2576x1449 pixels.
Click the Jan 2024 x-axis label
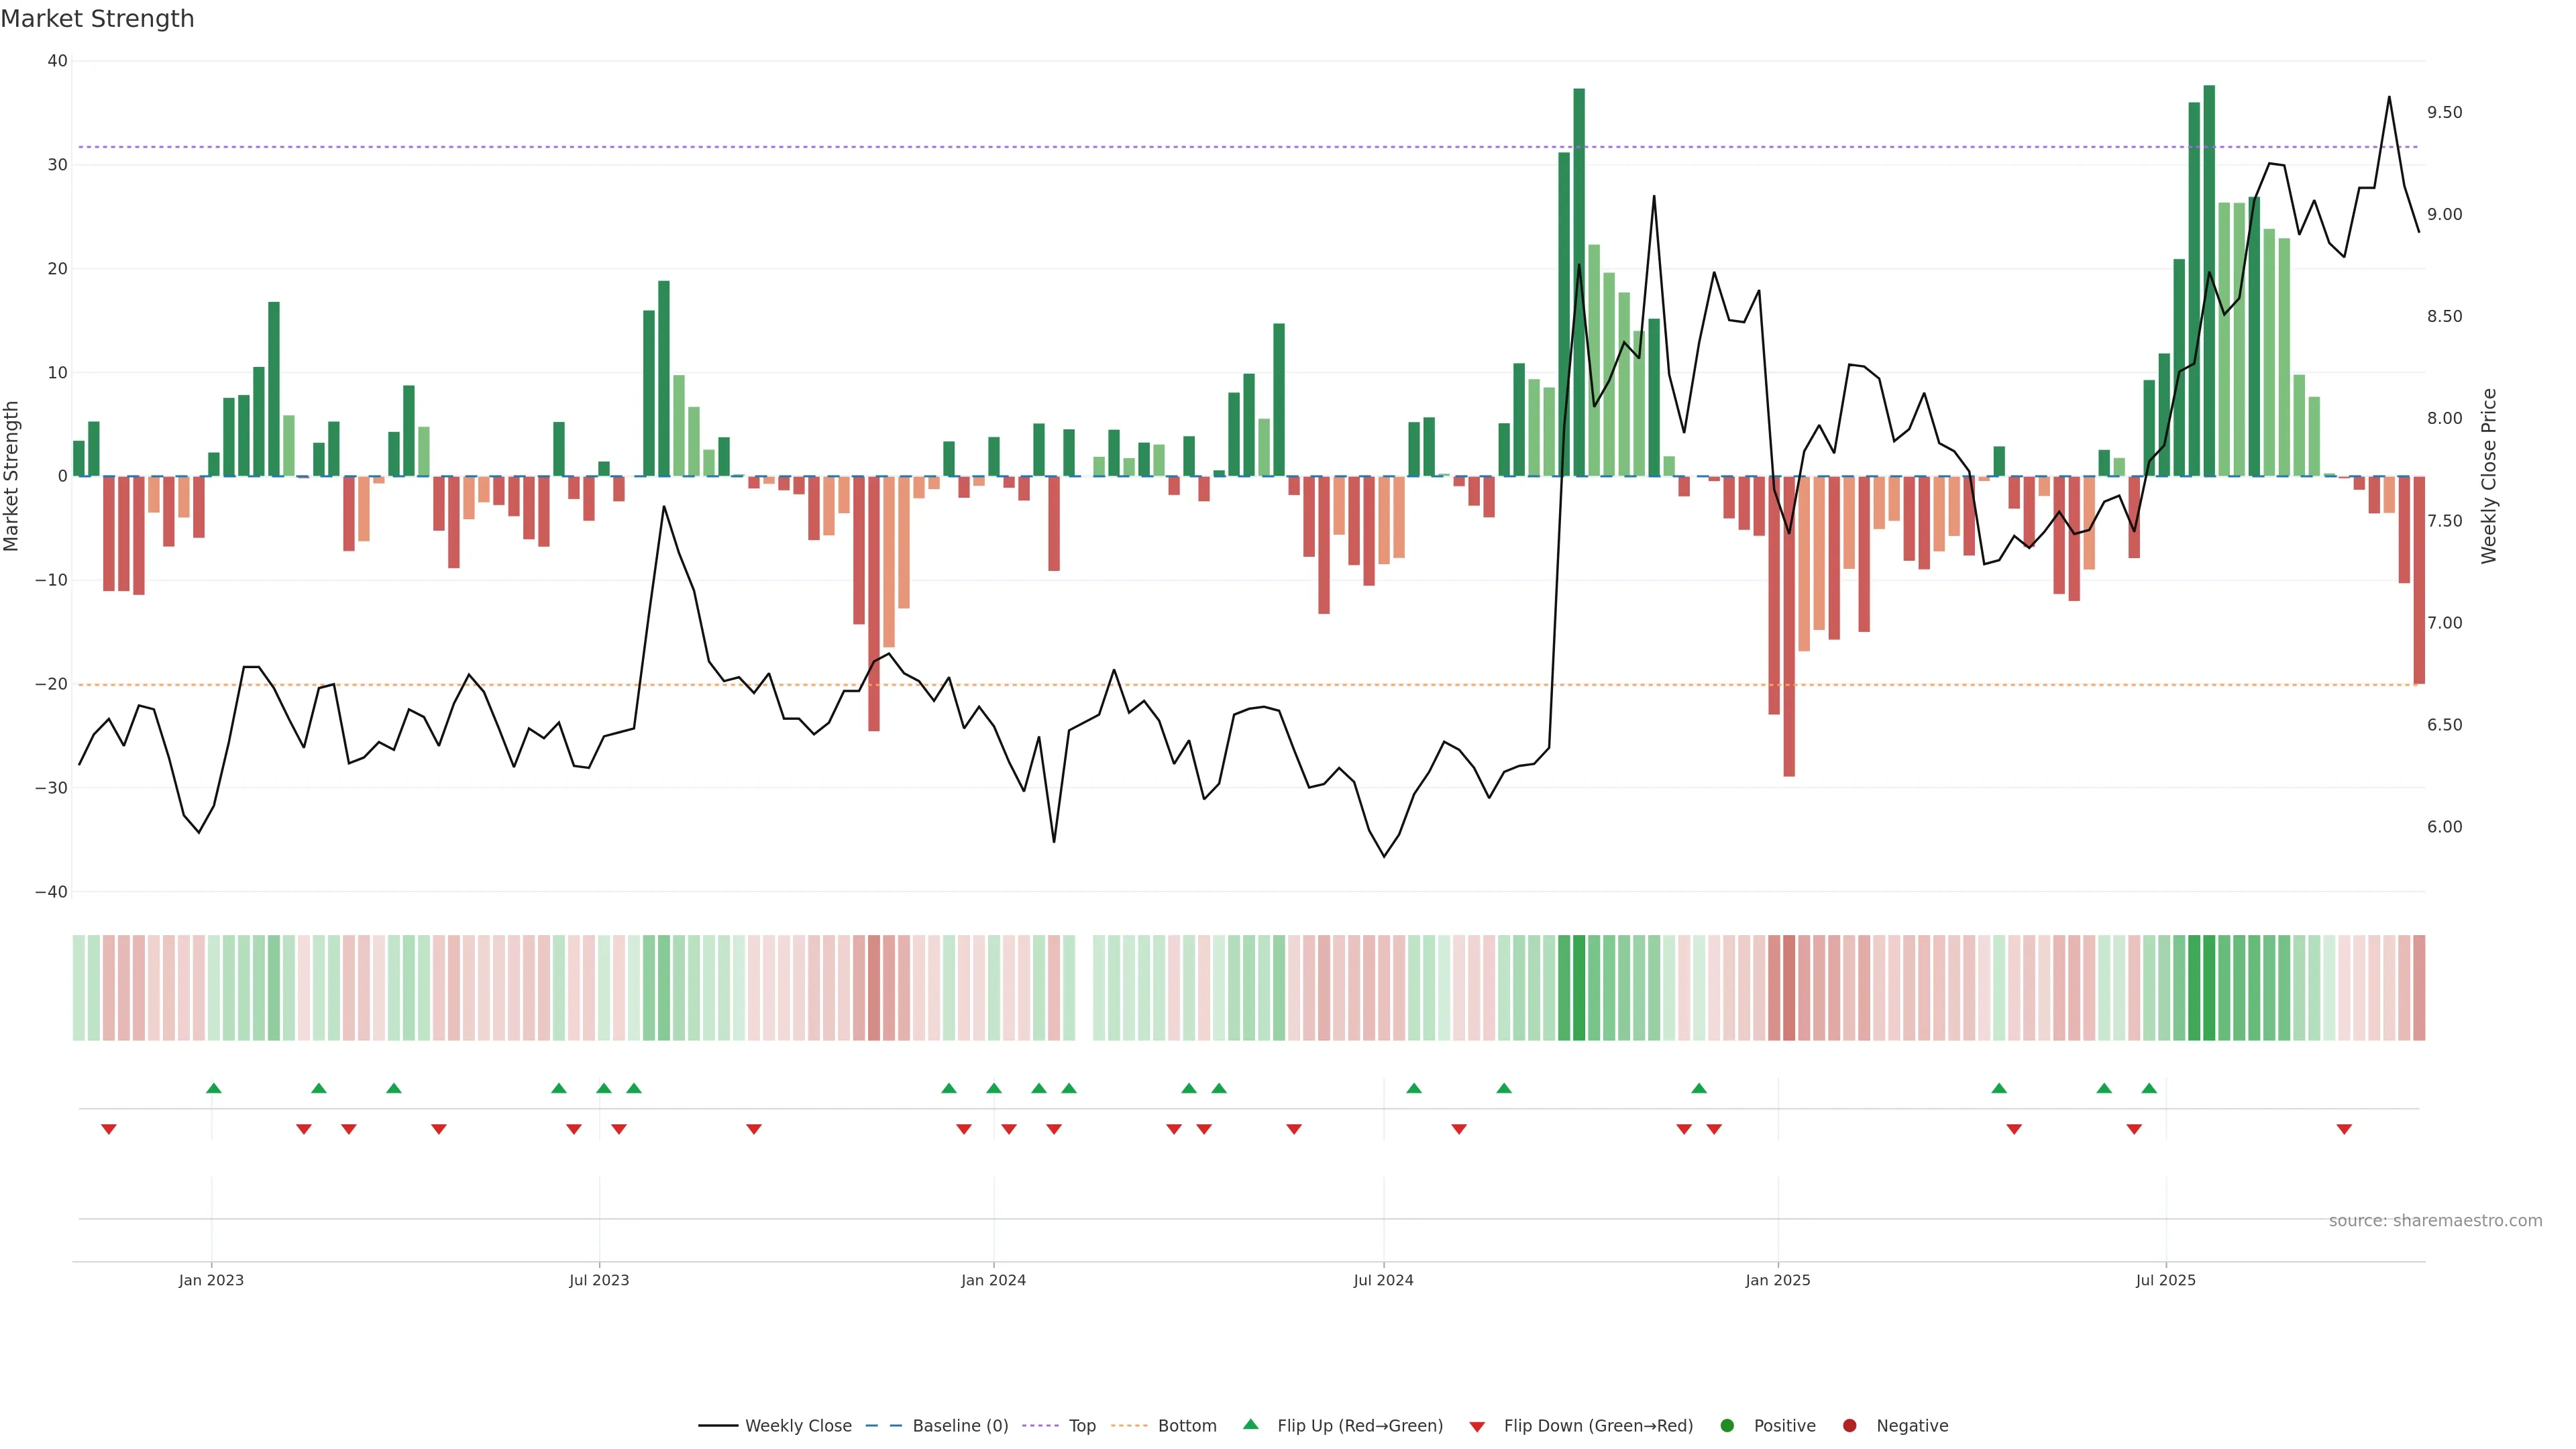[x=993, y=1280]
